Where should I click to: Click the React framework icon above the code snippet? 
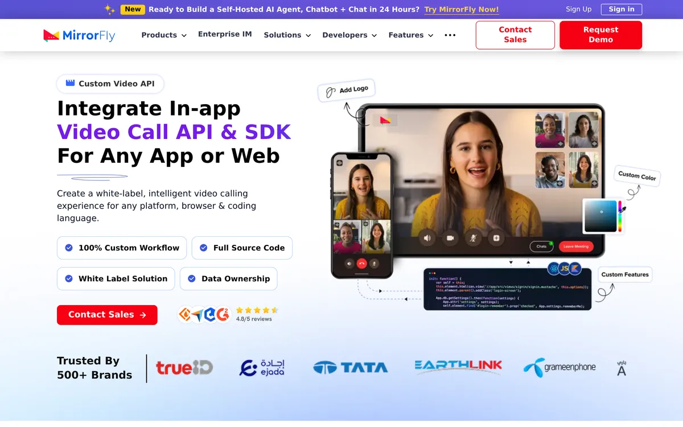click(553, 268)
